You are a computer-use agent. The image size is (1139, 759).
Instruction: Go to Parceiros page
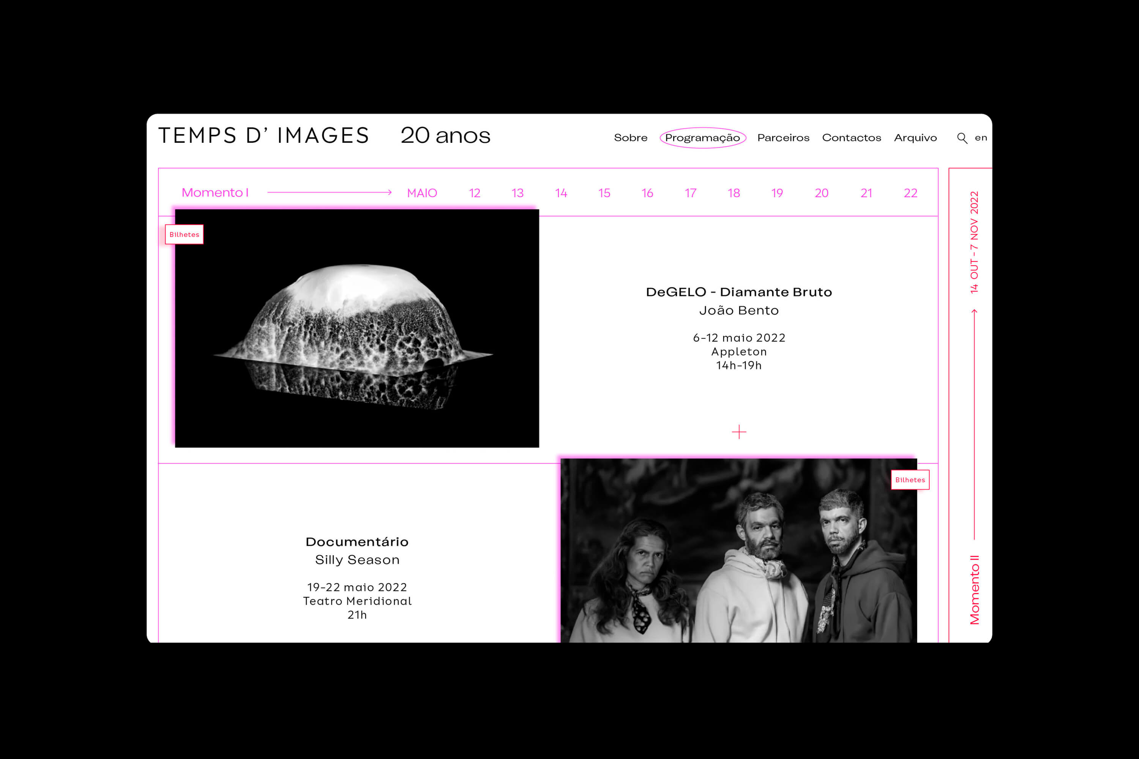783,138
